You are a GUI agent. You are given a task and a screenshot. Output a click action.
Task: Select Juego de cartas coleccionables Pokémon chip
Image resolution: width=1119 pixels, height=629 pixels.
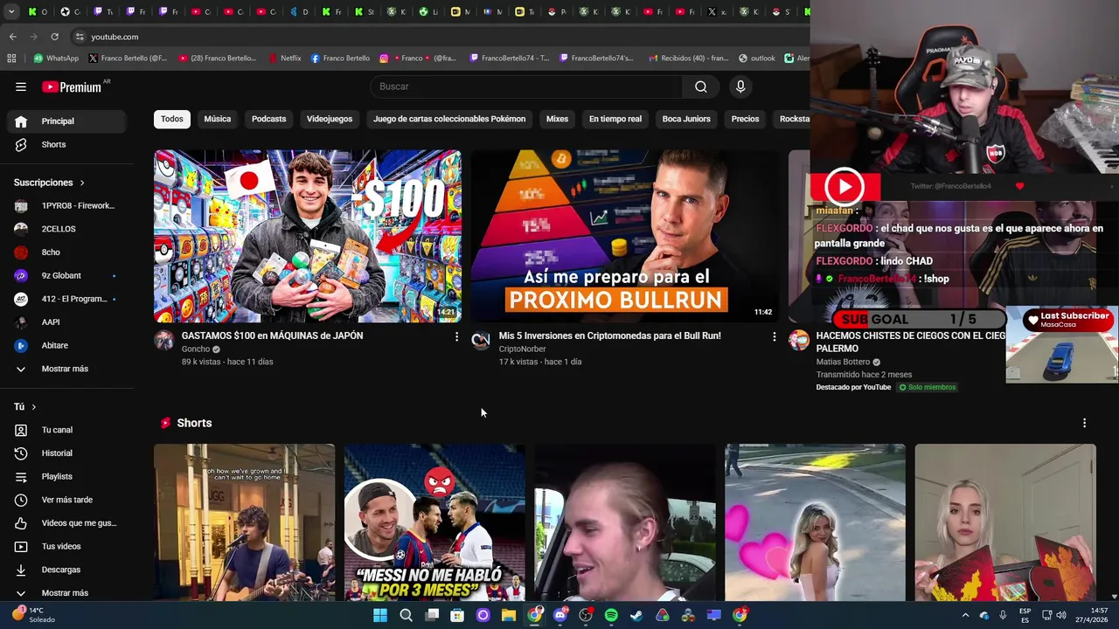[x=449, y=119]
